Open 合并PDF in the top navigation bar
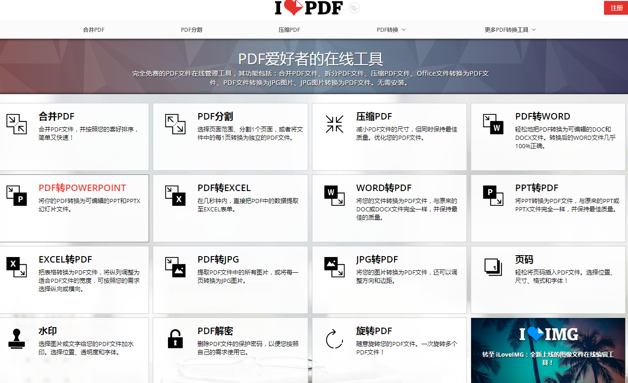 coord(94,30)
